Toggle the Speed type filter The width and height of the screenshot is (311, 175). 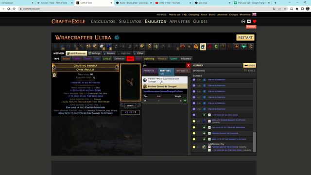173,59
